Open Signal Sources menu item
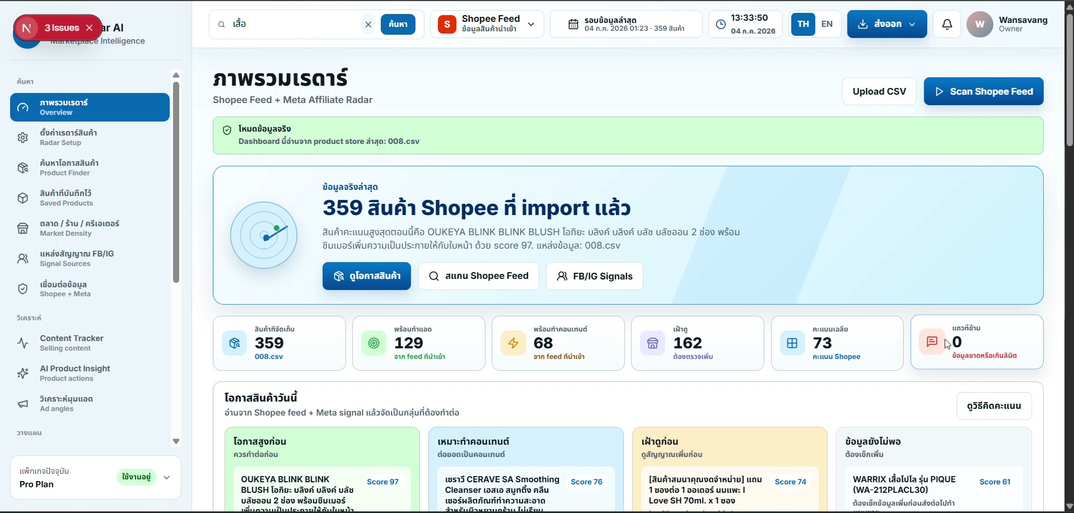The height and width of the screenshot is (513, 1074). (x=90, y=258)
